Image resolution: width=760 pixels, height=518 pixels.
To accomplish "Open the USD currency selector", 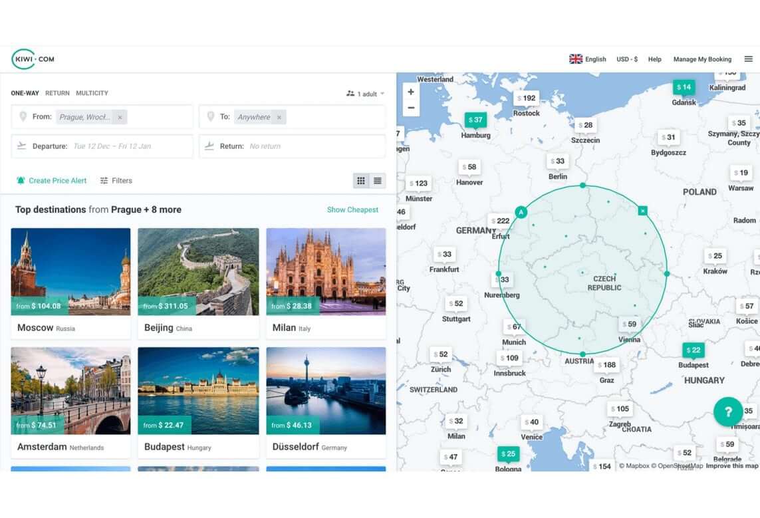I will coord(626,59).
